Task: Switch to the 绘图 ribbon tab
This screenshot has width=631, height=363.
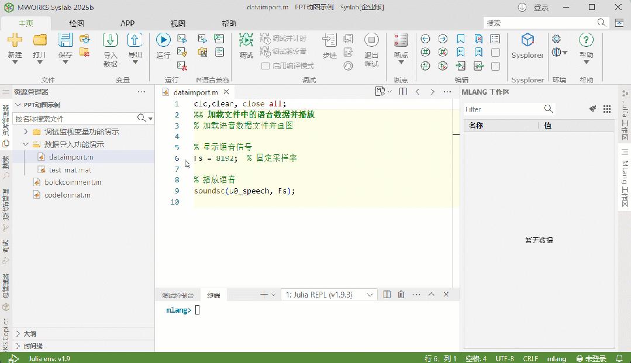Action: [76, 23]
